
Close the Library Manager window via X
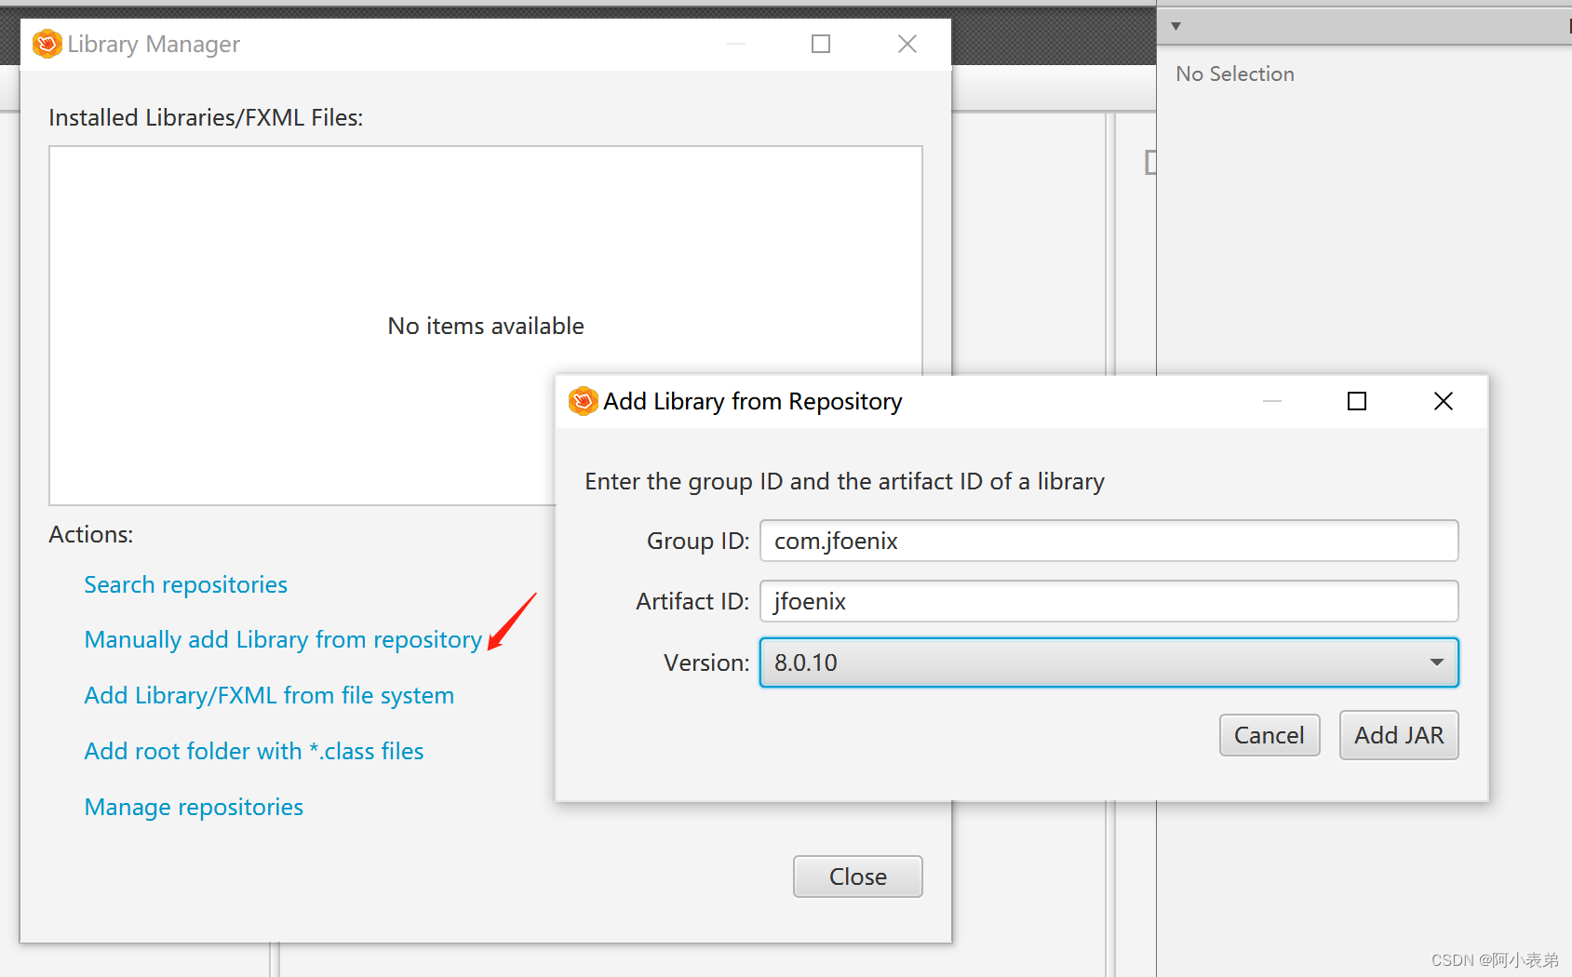(x=907, y=44)
